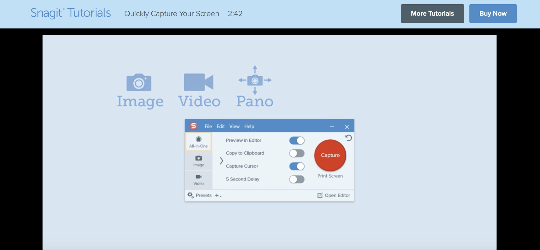Screen dimensions: 540x250
Task: Select the Image capture tab in Snagit window
Action: pyautogui.click(x=199, y=161)
